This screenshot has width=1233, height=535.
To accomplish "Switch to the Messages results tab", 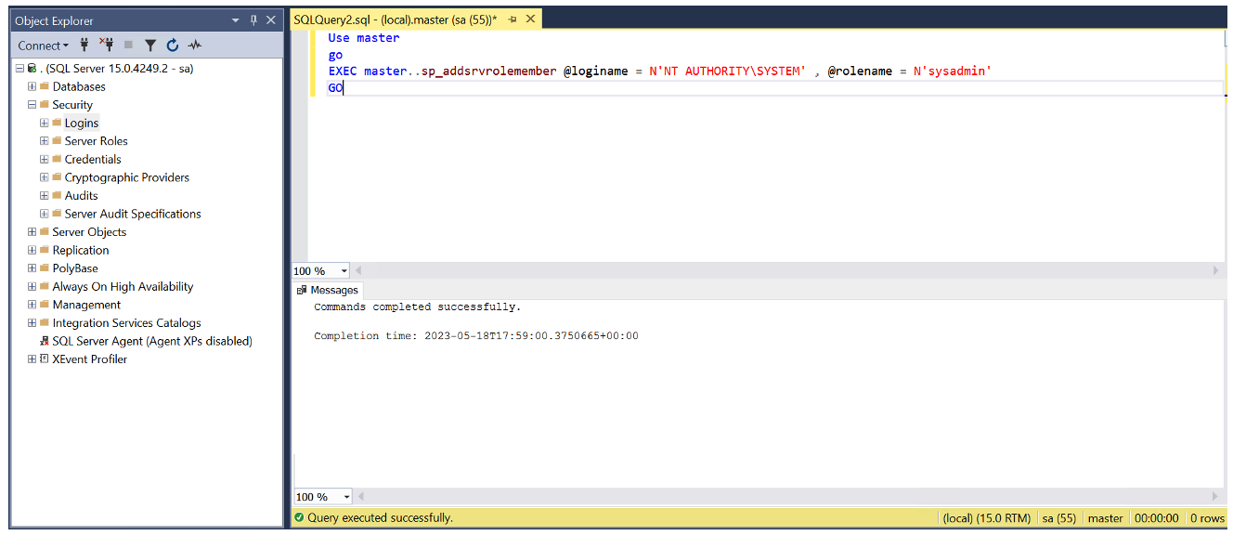I will pyautogui.click(x=327, y=290).
